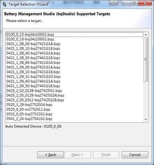Select 0425_2_05_0312-bq27425G2B.bqz
Screen dimensions: 154x165
point(74,100)
